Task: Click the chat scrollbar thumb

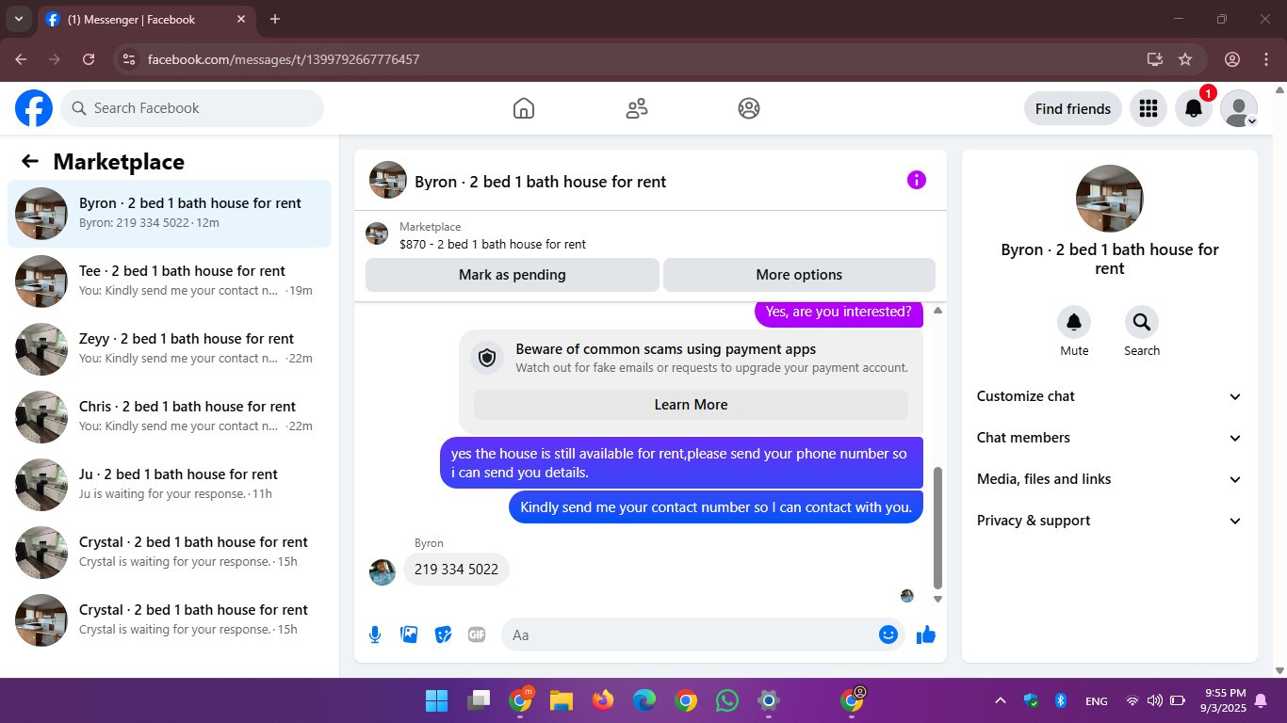Action: pyautogui.click(x=937, y=527)
